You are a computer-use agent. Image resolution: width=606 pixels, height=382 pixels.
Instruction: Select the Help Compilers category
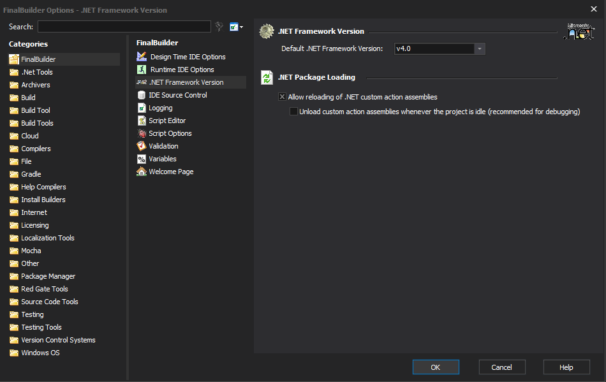pyautogui.click(x=43, y=187)
